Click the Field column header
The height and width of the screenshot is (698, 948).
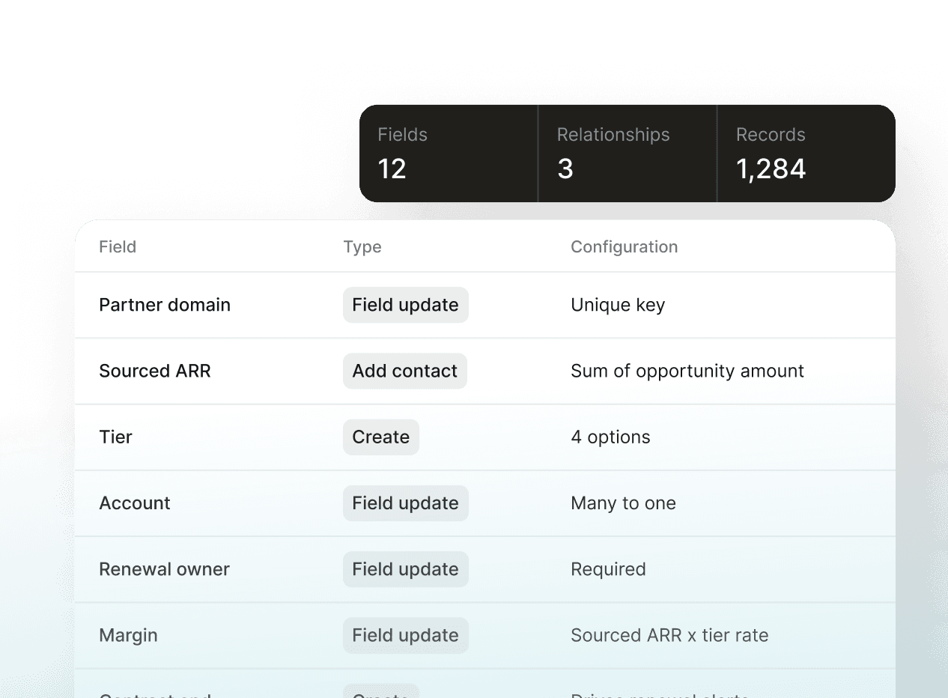click(118, 246)
